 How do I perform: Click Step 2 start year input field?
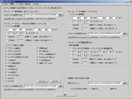click(10, 30)
